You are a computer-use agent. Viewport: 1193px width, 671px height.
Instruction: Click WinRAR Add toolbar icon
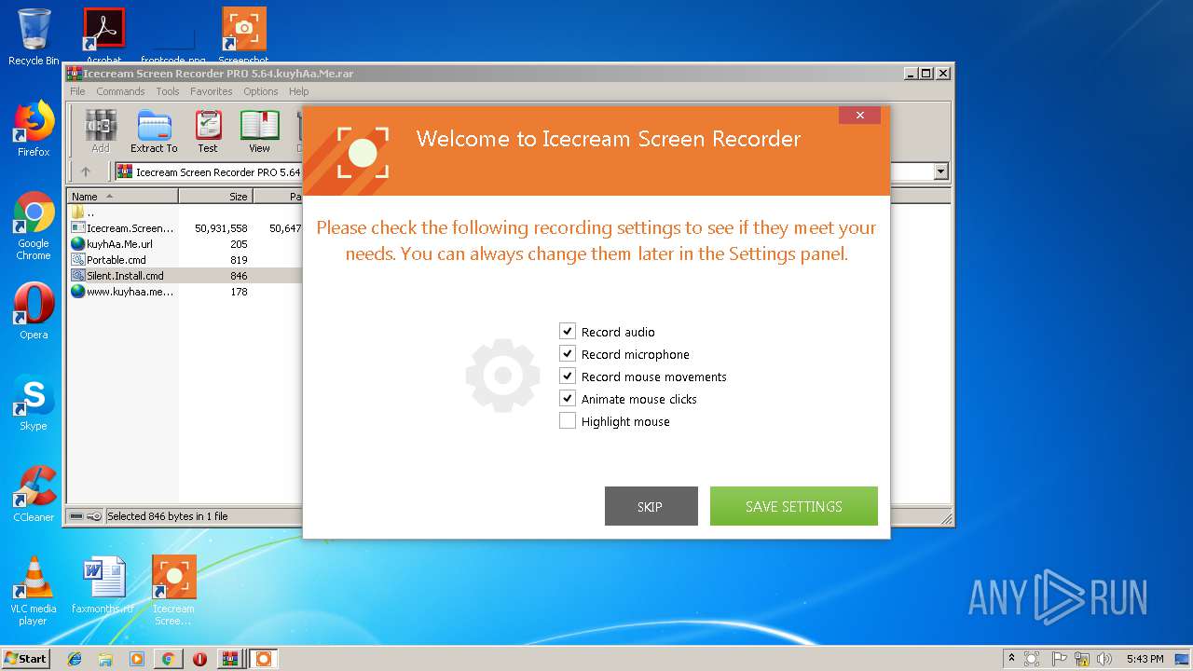tap(101, 131)
